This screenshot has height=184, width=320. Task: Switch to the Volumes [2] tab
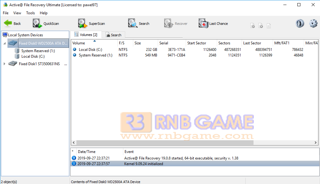coord(86,35)
